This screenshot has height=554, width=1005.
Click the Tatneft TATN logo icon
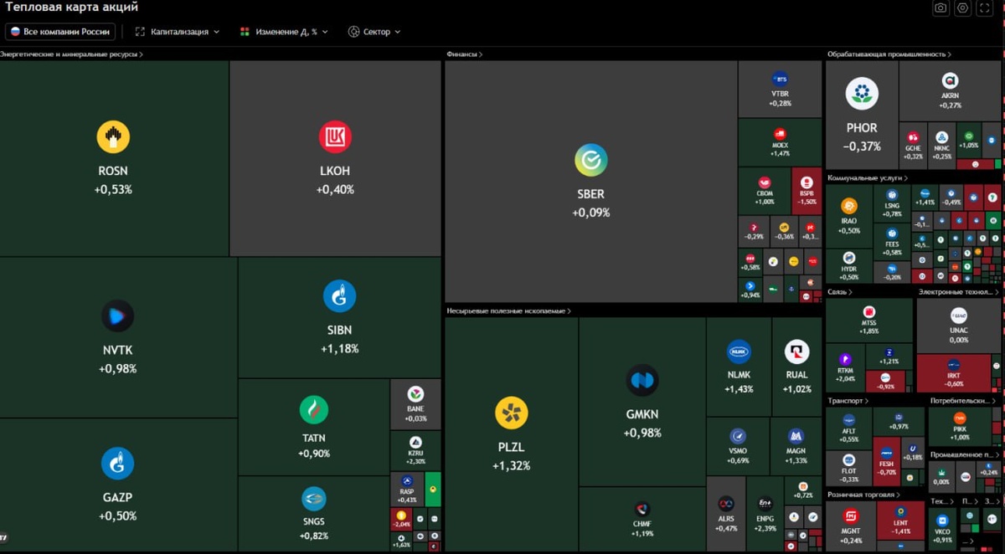pos(314,409)
